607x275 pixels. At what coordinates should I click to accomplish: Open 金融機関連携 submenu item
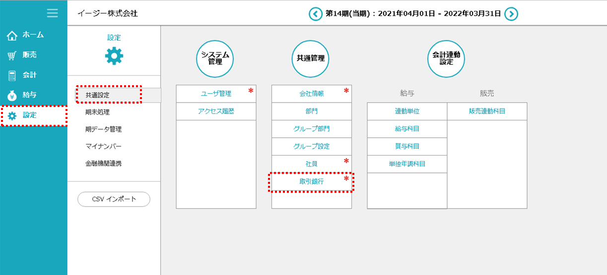(x=103, y=164)
